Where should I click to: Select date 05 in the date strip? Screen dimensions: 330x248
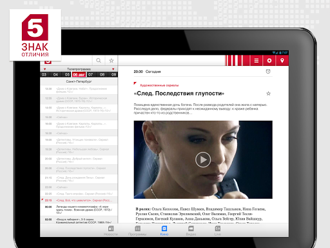(x=67, y=74)
